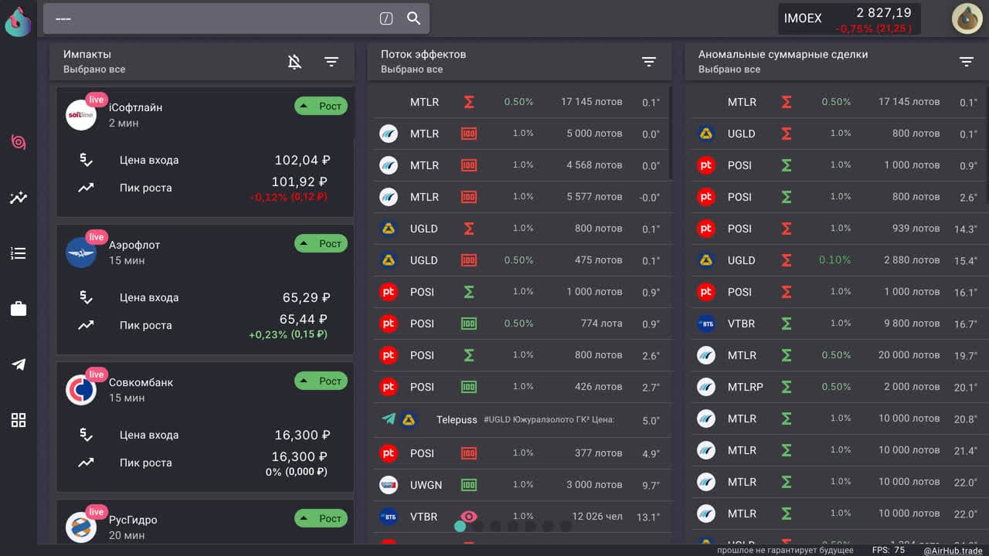Click the Аэрофлот company logo
The height and width of the screenshot is (556, 989).
pyautogui.click(x=81, y=253)
